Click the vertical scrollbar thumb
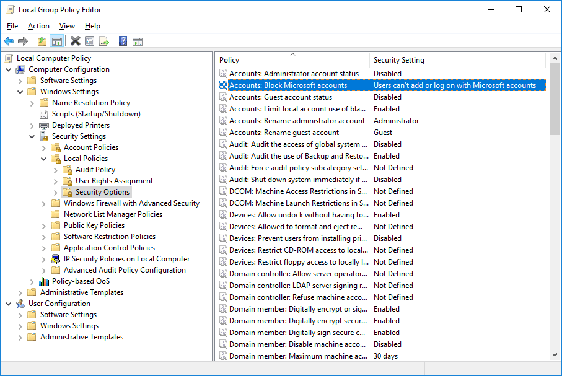 pos(555,99)
